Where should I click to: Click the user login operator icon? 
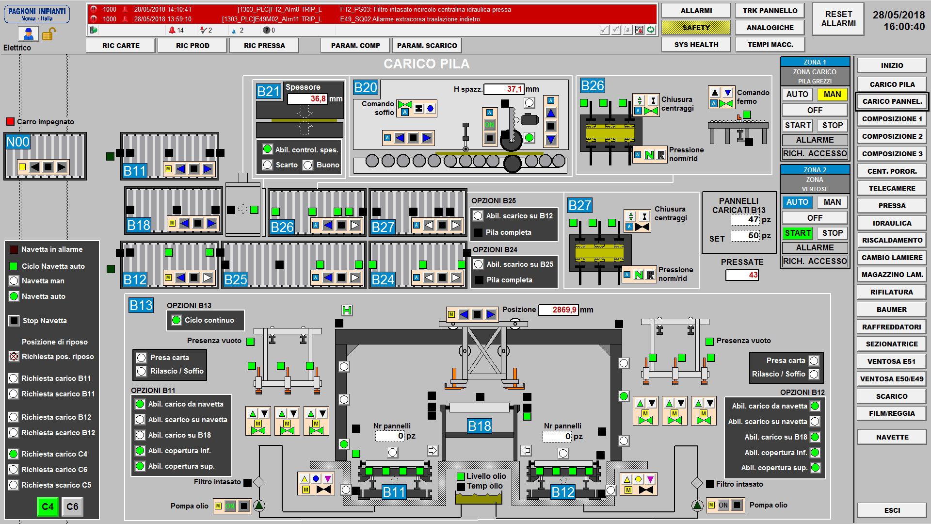[x=29, y=34]
